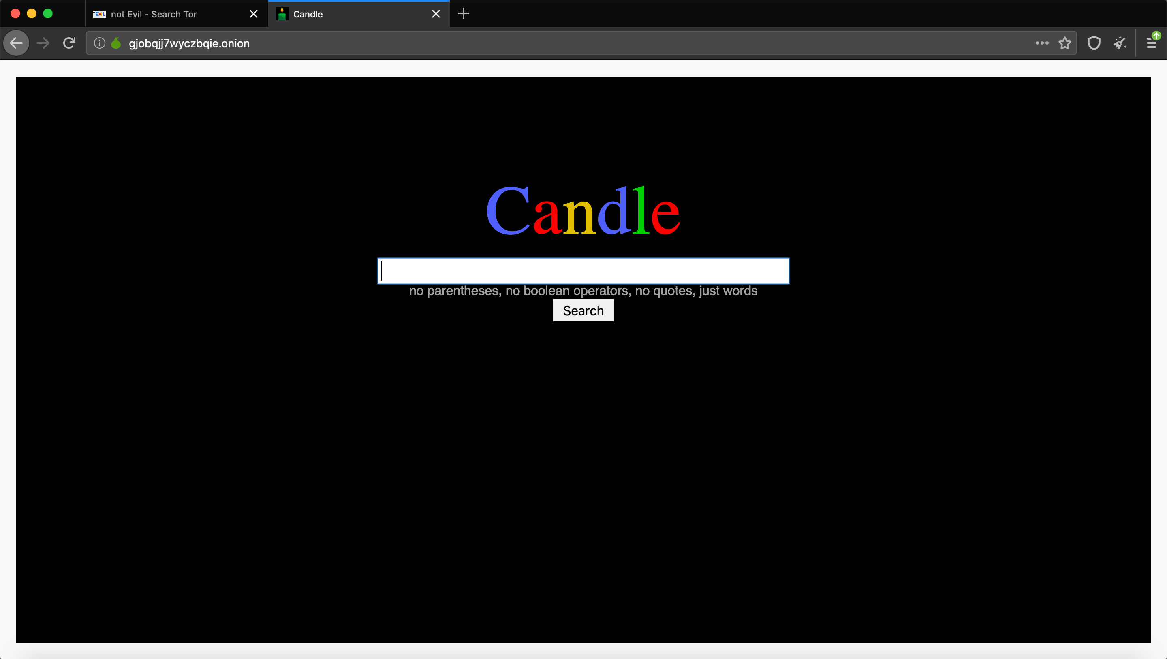1167x659 pixels.
Task: Click the Firefox sidebar toggle icon
Action: point(1152,43)
